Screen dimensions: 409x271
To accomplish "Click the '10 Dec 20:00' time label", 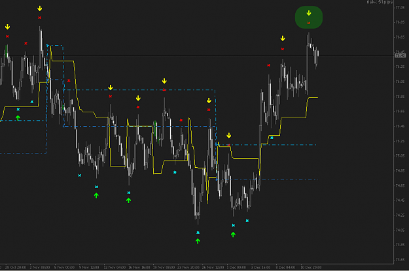I will tap(311, 267).
